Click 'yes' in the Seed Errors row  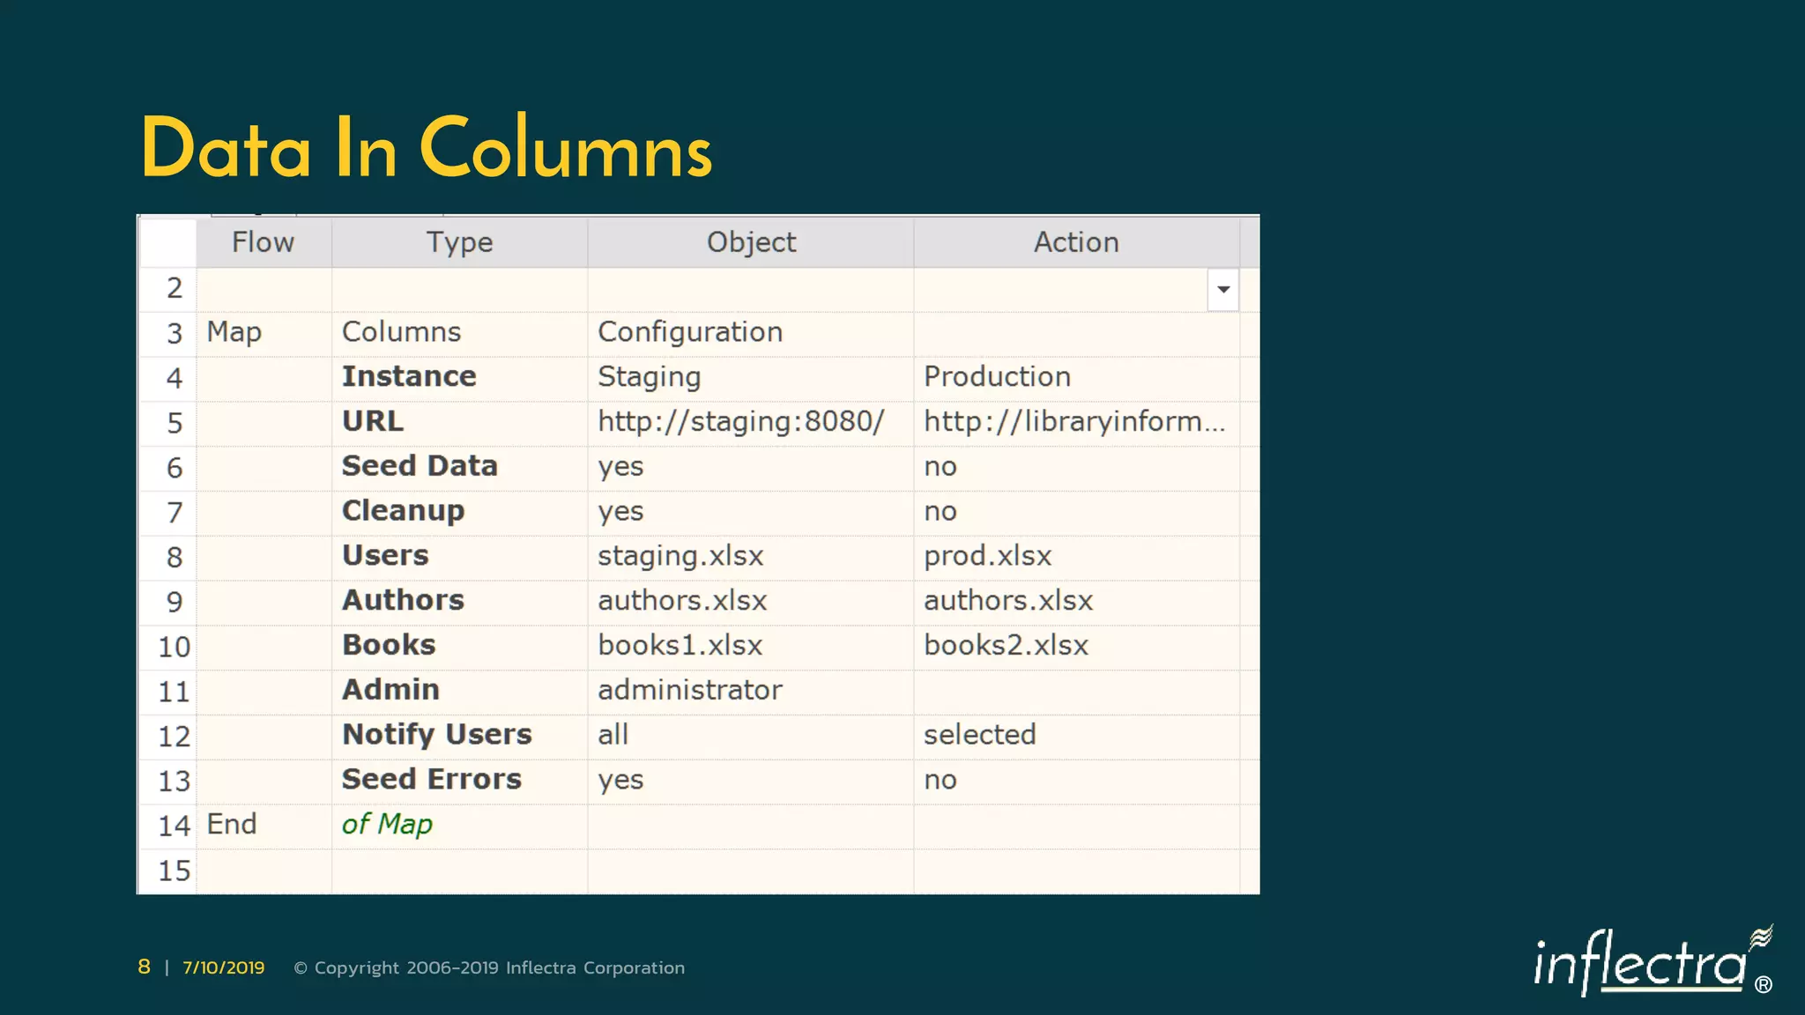(751, 782)
